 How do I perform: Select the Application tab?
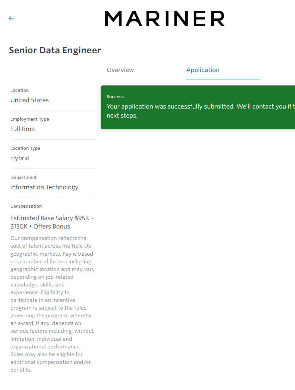203,70
